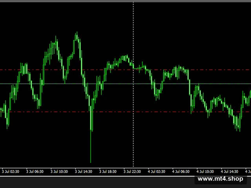Click the '4 Jul 06:30' time label
This screenshot has height=188, width=251.
click(x=181, y=172)
